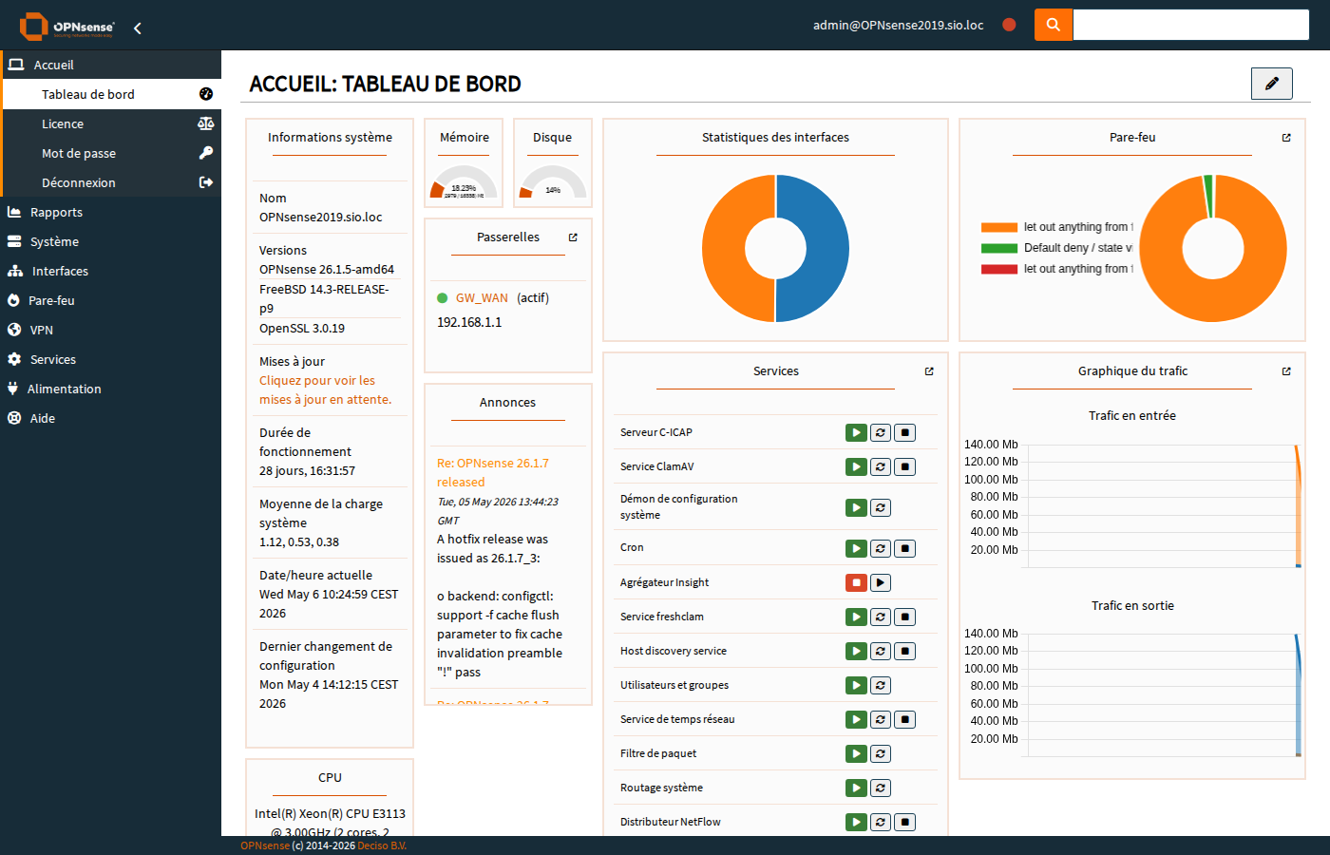Restart Service freshclam
The width and height of the screenshot is (1330, 855).
click(x=881, y=617)
